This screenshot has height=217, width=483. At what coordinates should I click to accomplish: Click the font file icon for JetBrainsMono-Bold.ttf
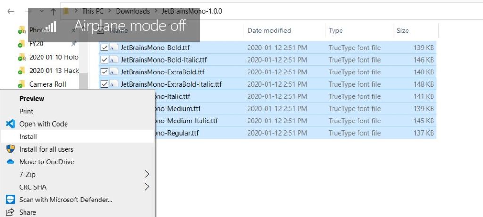pos(114,48)
